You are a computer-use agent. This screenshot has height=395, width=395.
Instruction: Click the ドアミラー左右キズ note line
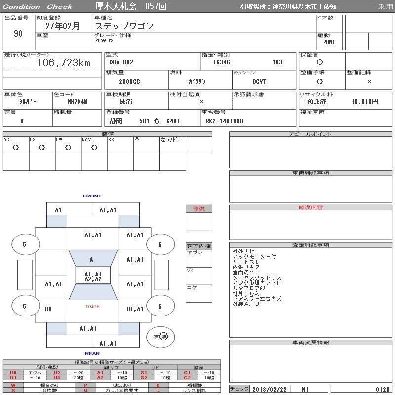coord(257,299)
